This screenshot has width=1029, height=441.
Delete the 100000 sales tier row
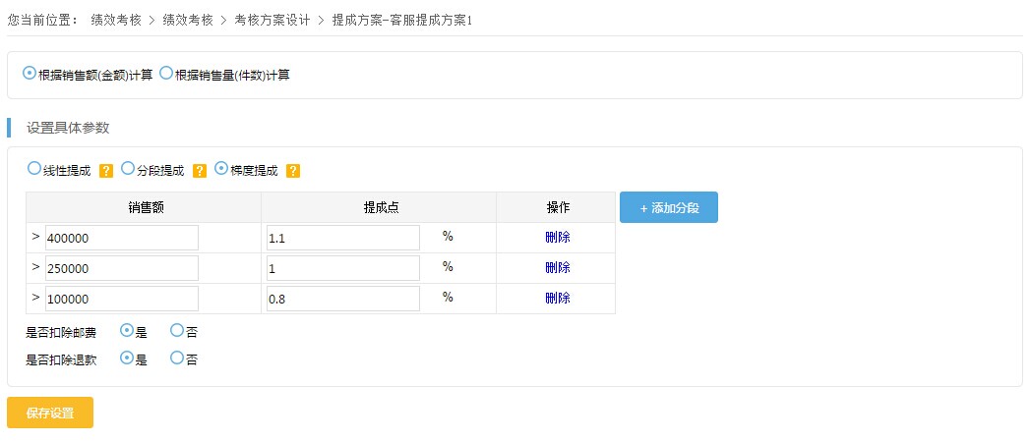(x=557, y=299)
